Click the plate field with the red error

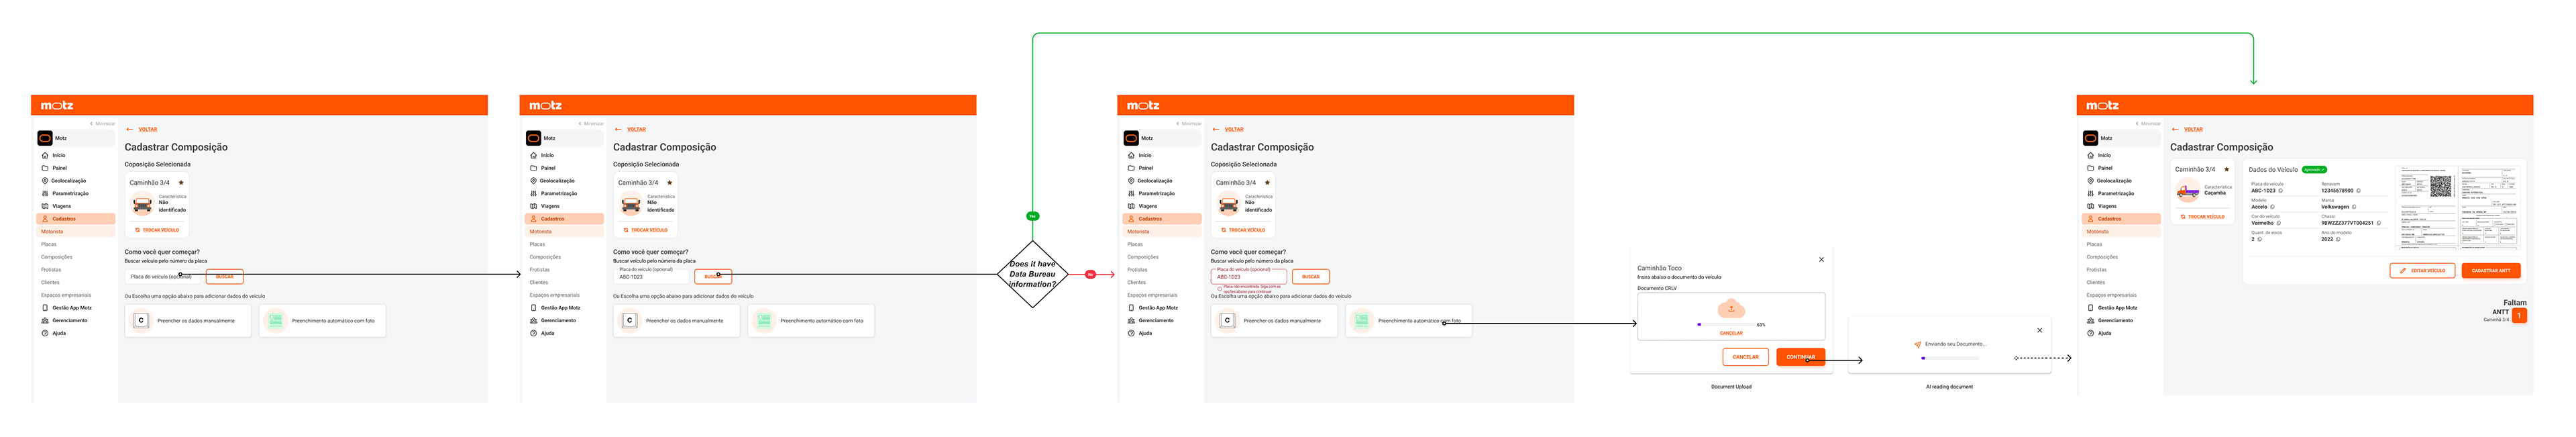[x=1248, y=276]
